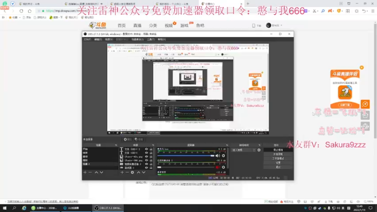
Task: Hide the 视频采集设备 2 source
Action: pos(147,164)
